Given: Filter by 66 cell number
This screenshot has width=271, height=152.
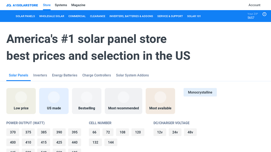Looking at the screenshot, I should coord(95,132).
